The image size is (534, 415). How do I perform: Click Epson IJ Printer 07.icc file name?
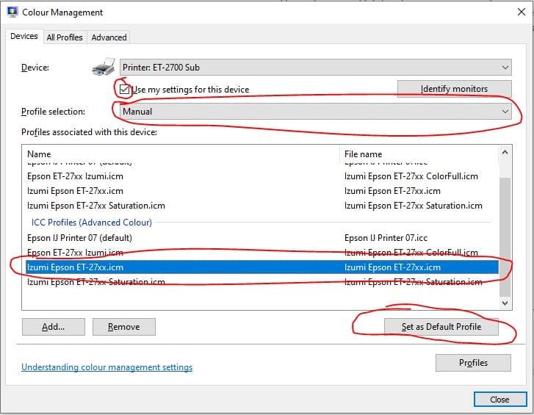(x=386, y=238)
